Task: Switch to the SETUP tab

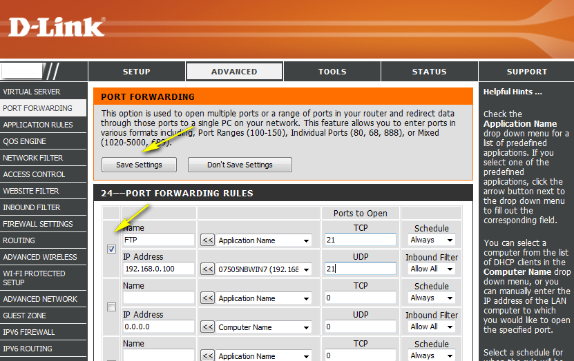Action: (x=136, y=72)
